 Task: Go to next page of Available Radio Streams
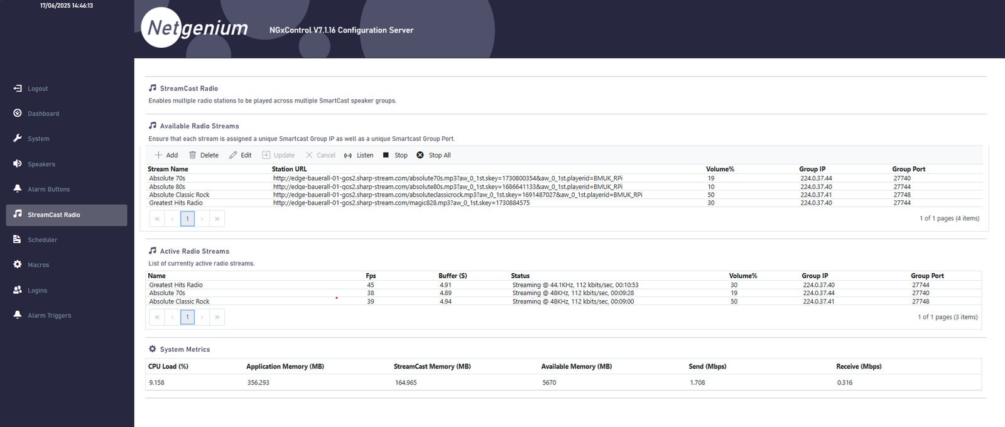pyautogui.click(x=202, y=219)
